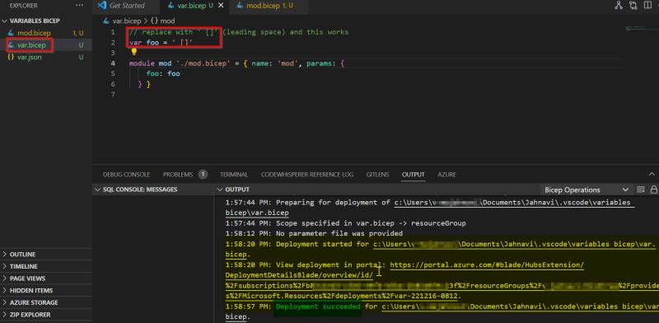
Task: Click the file path link in Deployment succeeded line
Action: (x=521, y=307)
